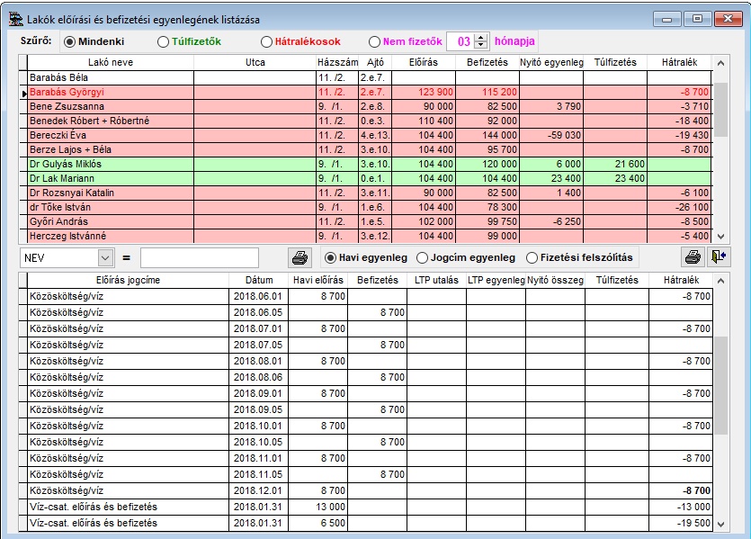Switch to the Jogcím egyenleg view
The width and height of the screenshot is (751, 539).
(x=423, y=257)
